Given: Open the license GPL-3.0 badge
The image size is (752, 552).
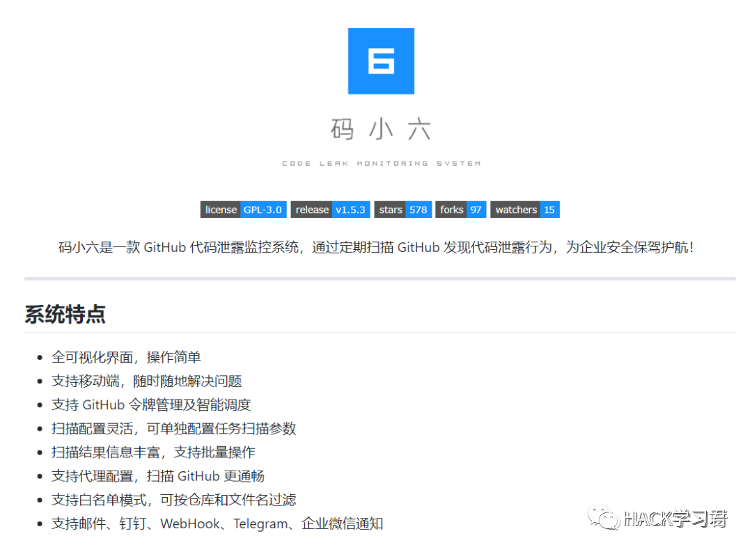Looking at the screenshot, I should pyautogui.click(x=243, y=210).
